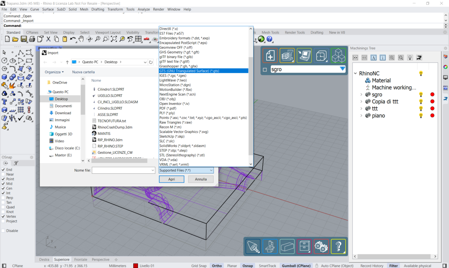Toggle the Cen osnap checkbox

click(3, 188)
